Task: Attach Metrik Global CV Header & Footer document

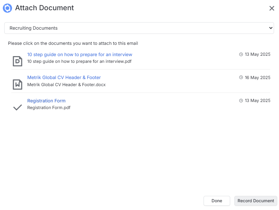Action: click(x=64, y=78)
